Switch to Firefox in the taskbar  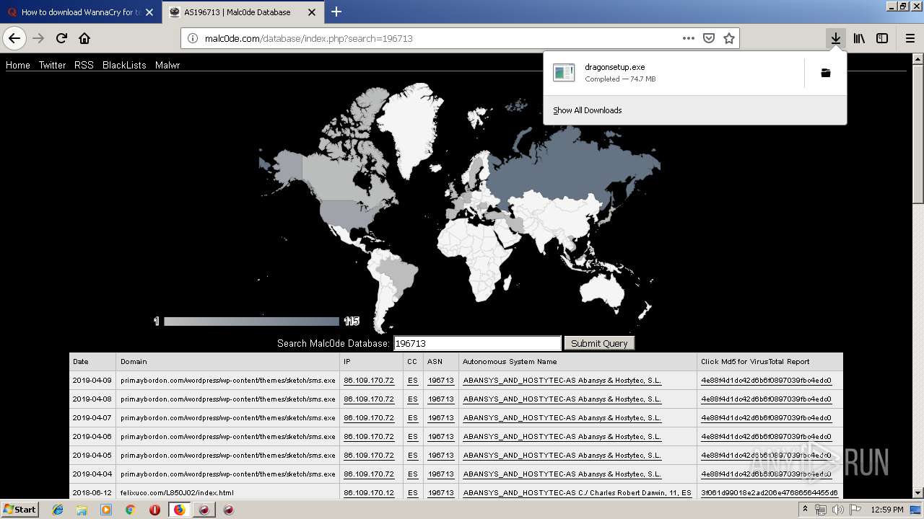coord(179,510)
